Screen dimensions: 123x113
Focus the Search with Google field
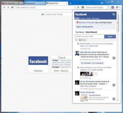tap(96, 7)
